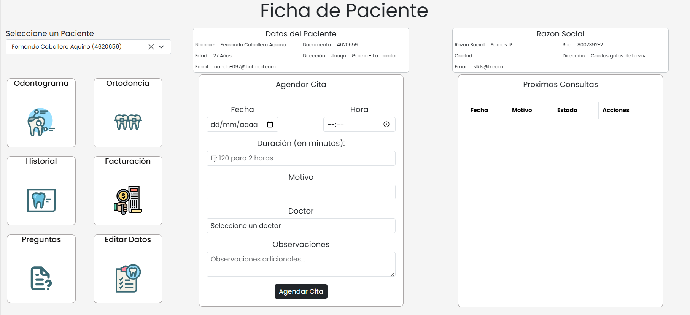Click the Observaciones field label
This screenshot has width=690, height=315.
pyautogui.click(x=301, y=244)
